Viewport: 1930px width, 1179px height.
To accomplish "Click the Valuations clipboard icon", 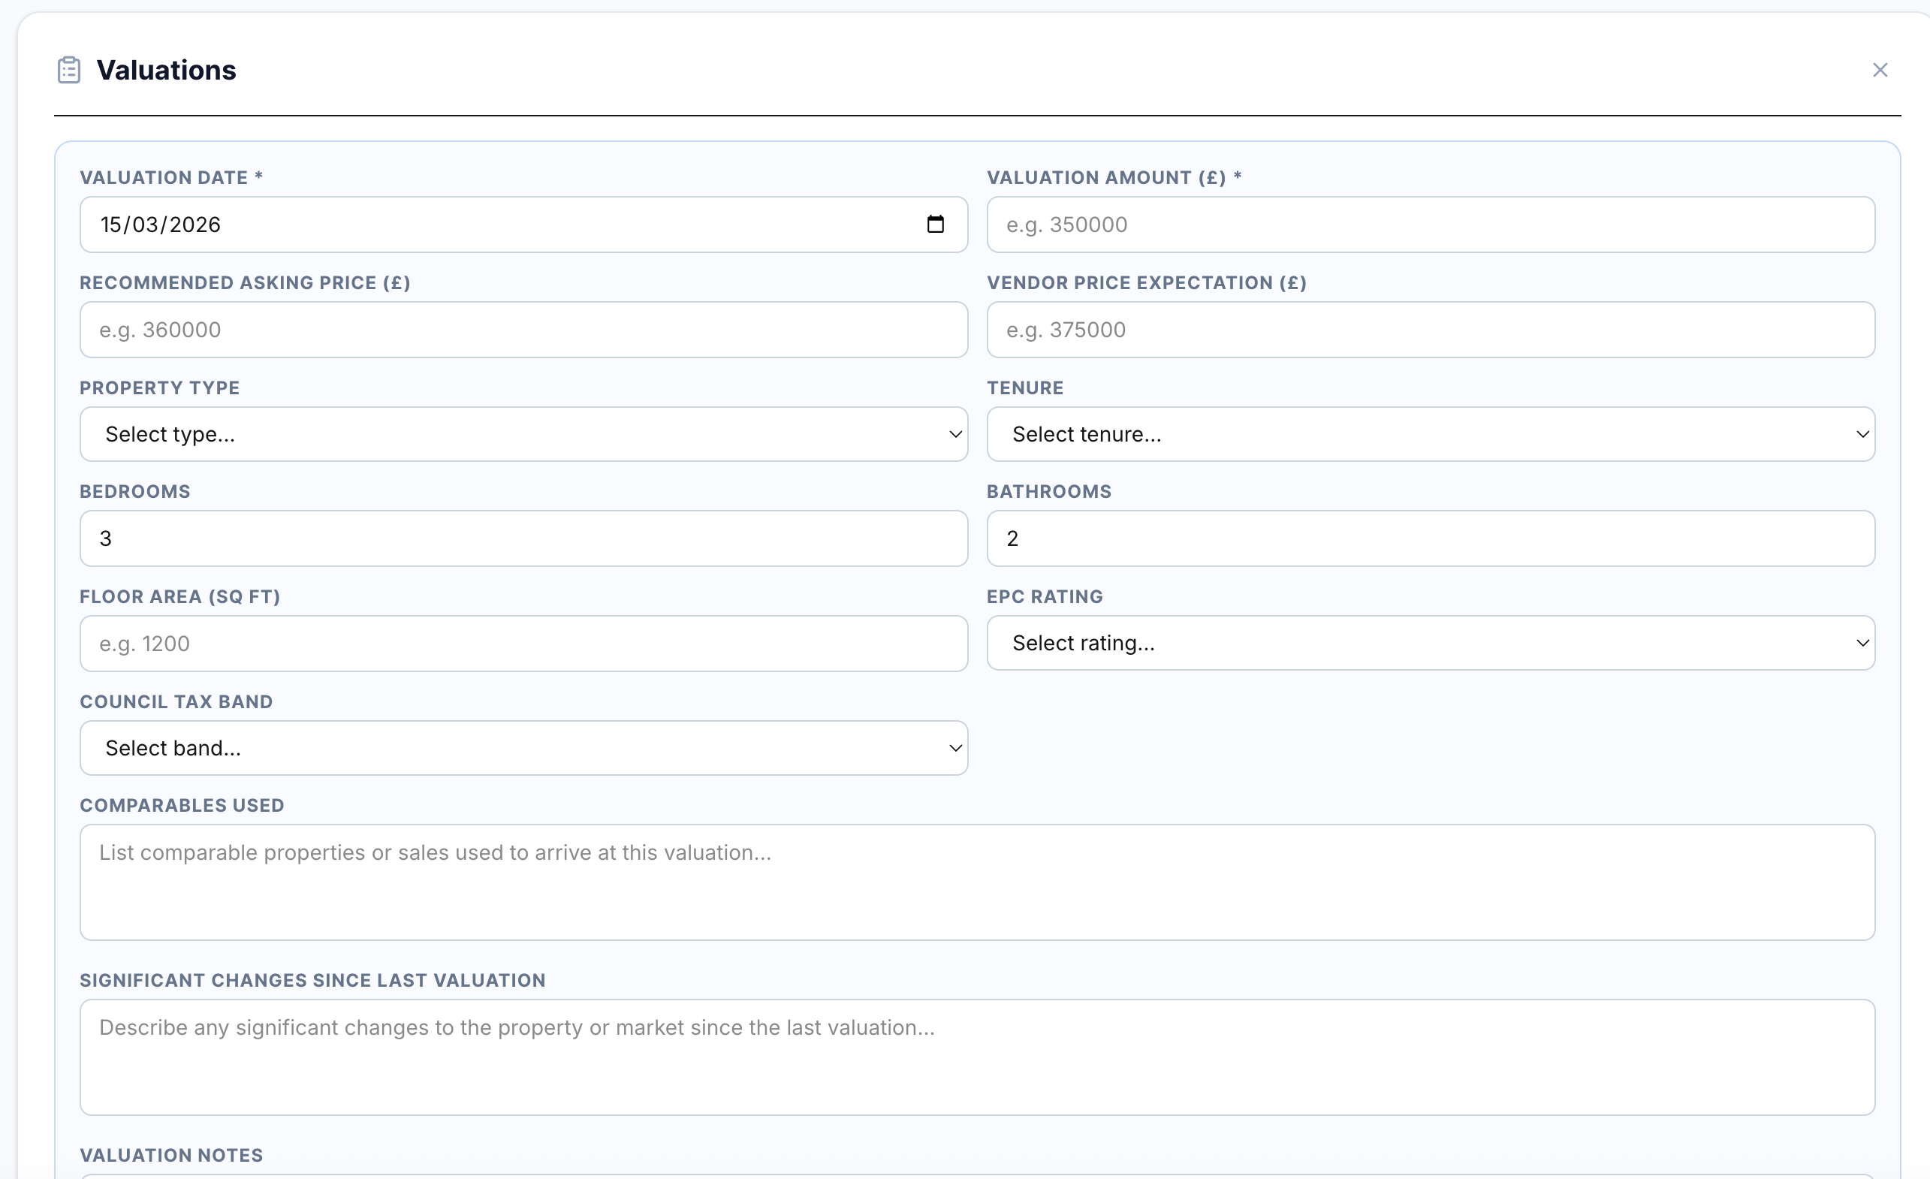I will point(69,70).
